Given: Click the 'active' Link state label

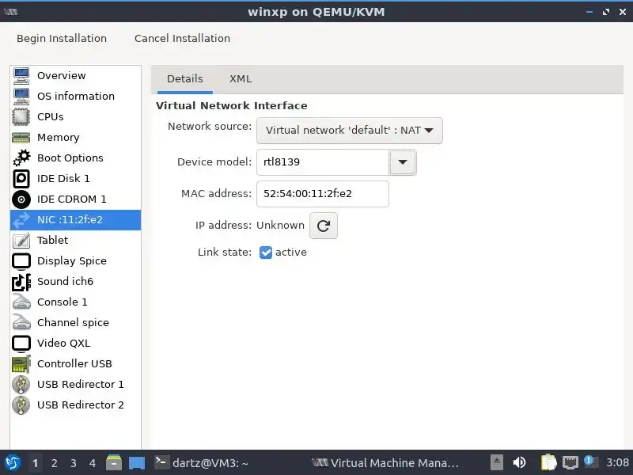Looking at the screenshot, I should click(290, 253).
